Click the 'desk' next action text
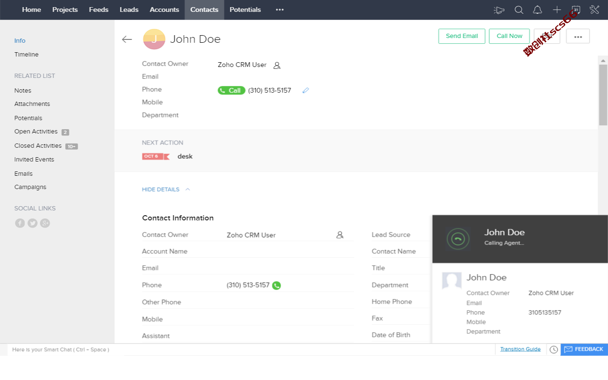 [x=185, y=156]
